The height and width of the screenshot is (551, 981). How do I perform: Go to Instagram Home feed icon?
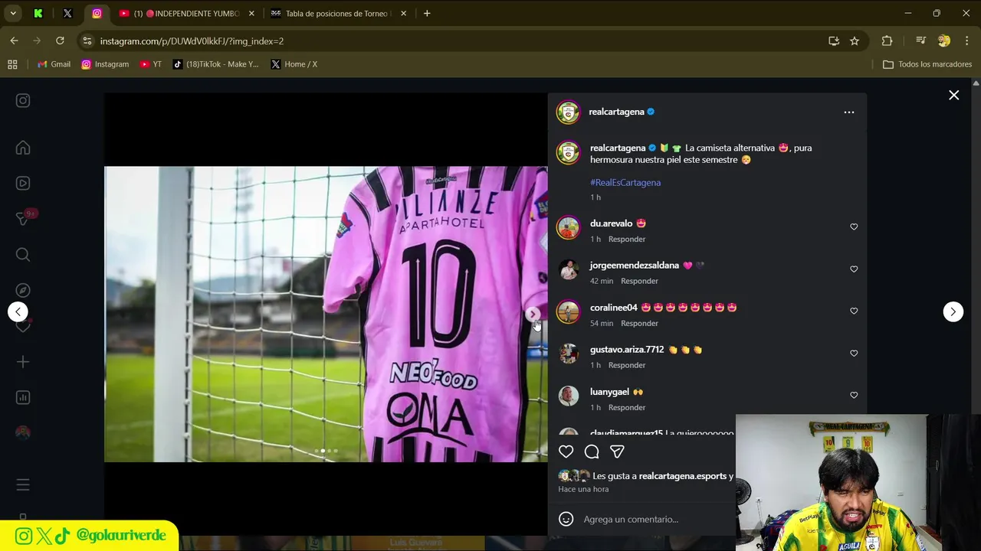[x=23, y=148]
